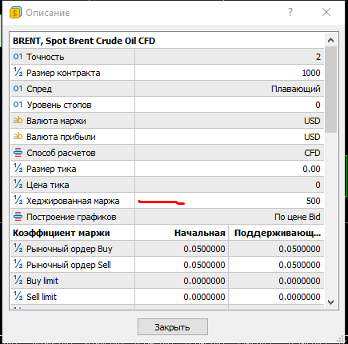The height and width of the screenshot is (344, 348).
Task: Close the Описание dialog with X
Action: 326,12
